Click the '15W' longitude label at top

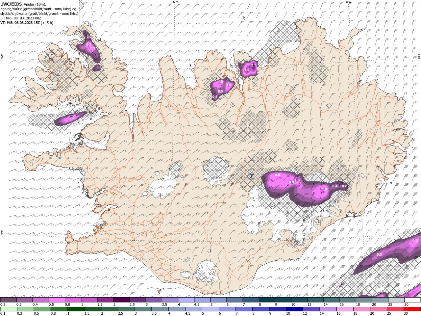click(348, 2)
